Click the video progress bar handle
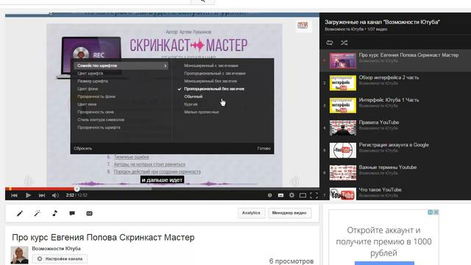Screen dimensions: 471x265 77,188
